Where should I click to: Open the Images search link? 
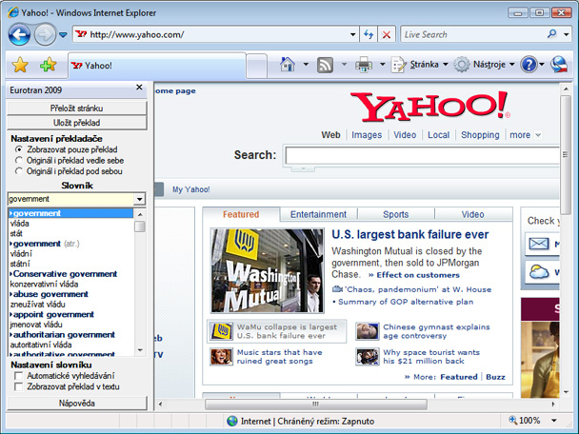(x=367, y=135)
